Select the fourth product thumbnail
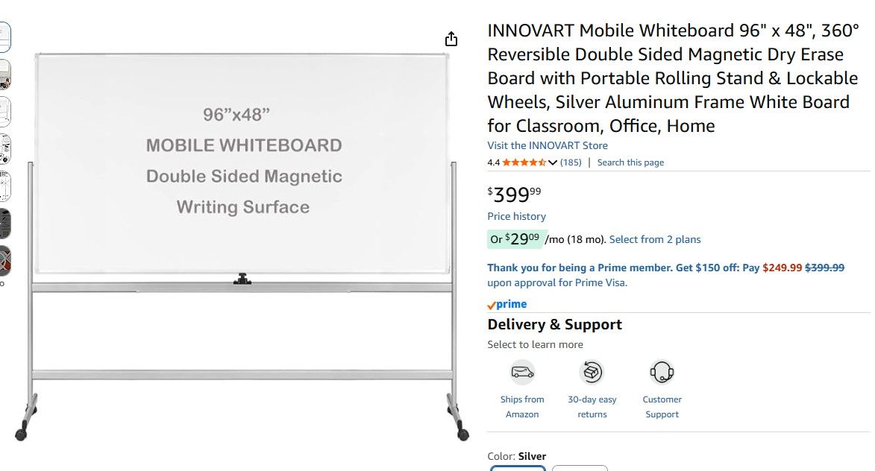Image resolution: width=875 pixels, height=471 pixels. click(x=4, y=149)
